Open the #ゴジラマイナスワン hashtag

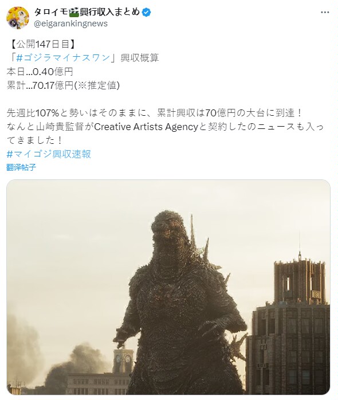coord(63,58)
